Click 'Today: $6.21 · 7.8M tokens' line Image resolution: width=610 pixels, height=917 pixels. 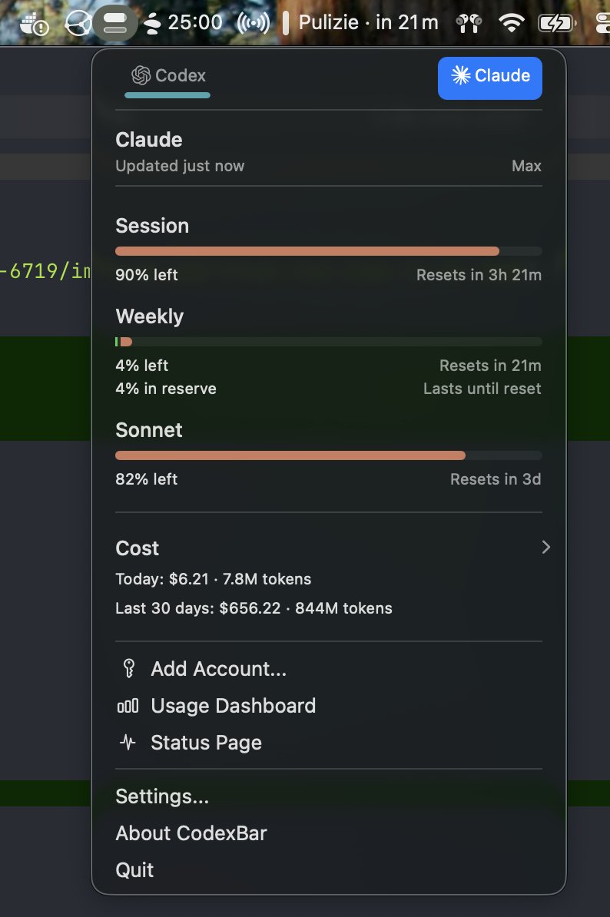pyautogui.click(x=214, y=579)
